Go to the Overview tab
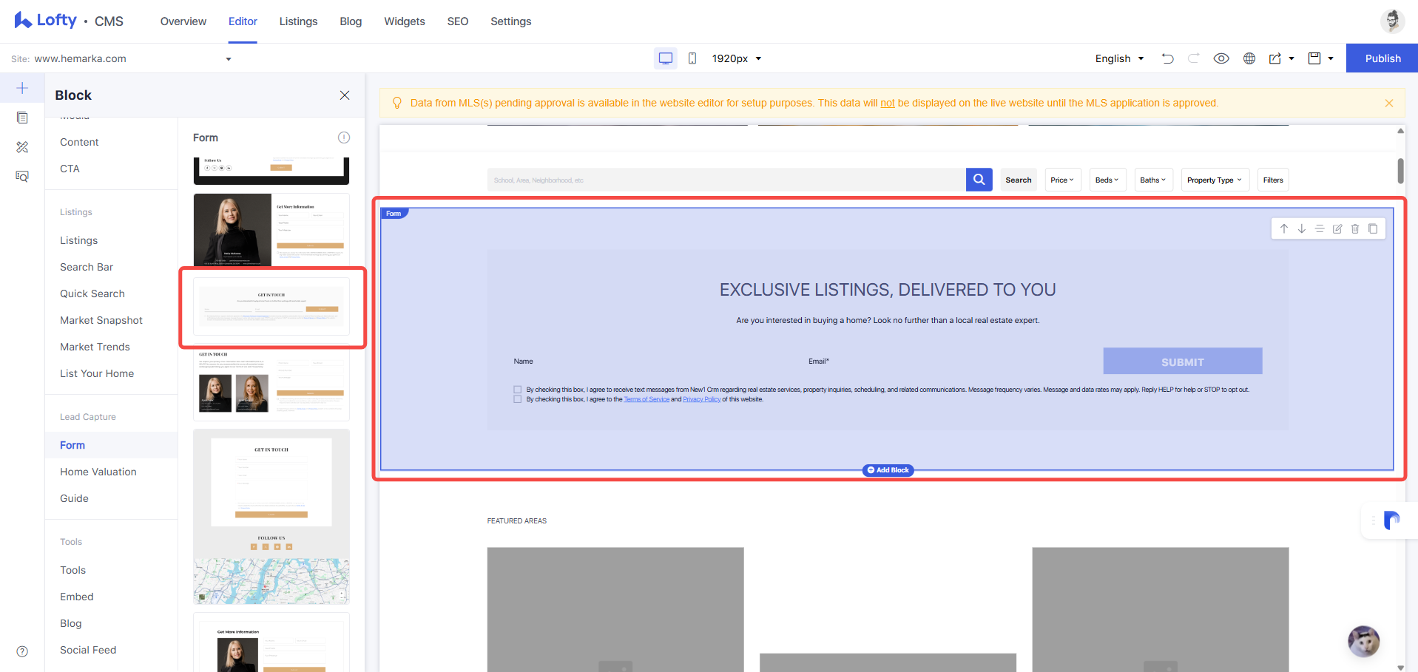 tap(183, 21)
